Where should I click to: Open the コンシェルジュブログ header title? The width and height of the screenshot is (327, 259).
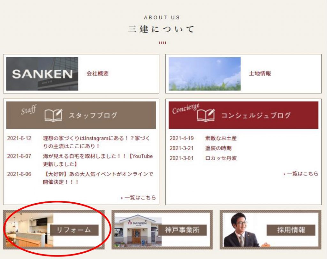pyautogui.click(x=256, y=116)
